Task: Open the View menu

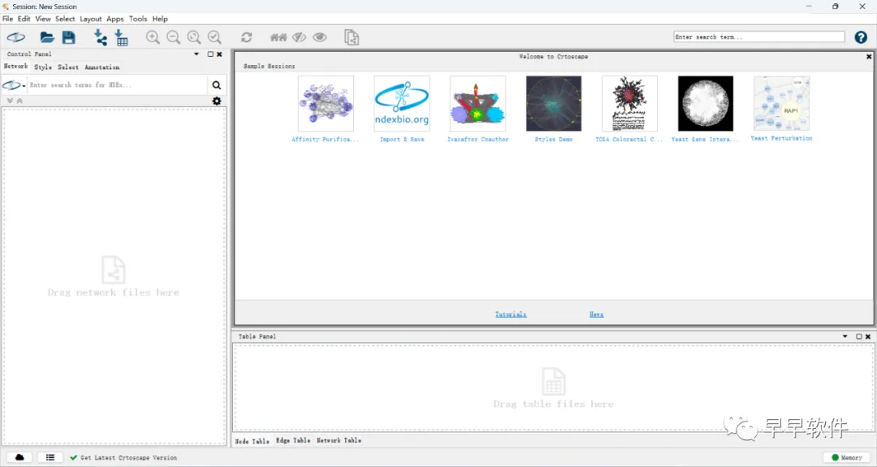Action: pyautogui.click(x=43, y=19)
